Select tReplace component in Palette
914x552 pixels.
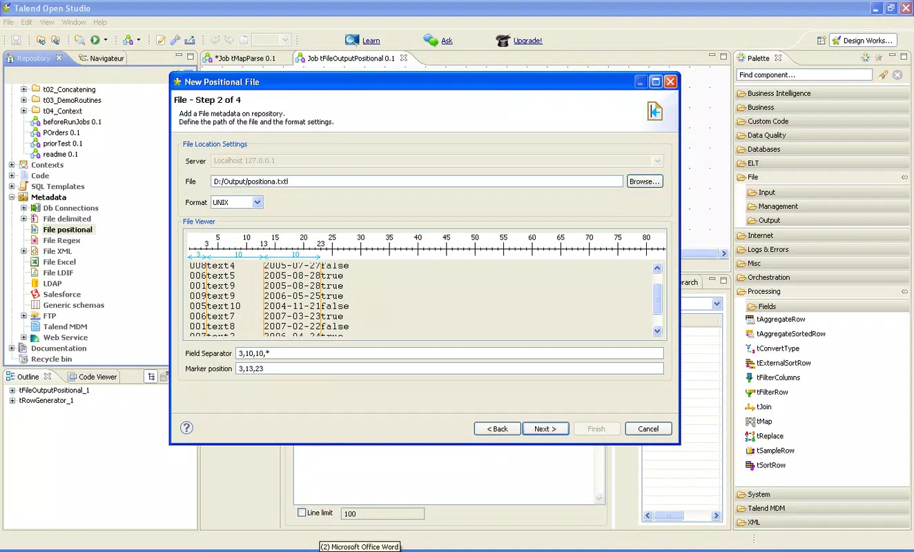coord(764,436)
